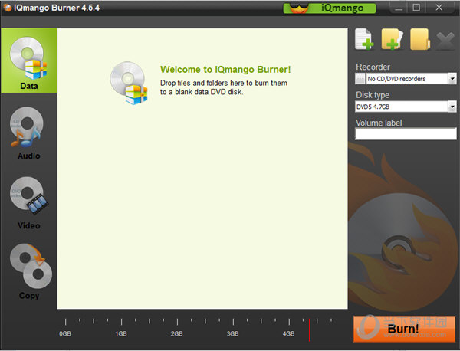Click the Disk type label
Image resolution: width=460 pixels, height=351 pixels.
tap(373, 95)
